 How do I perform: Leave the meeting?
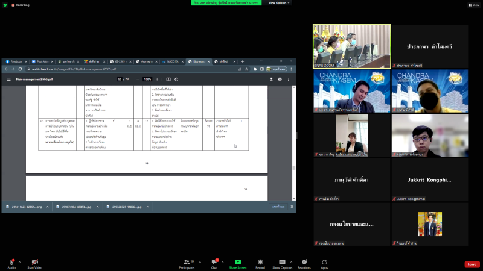pos(472,264)
